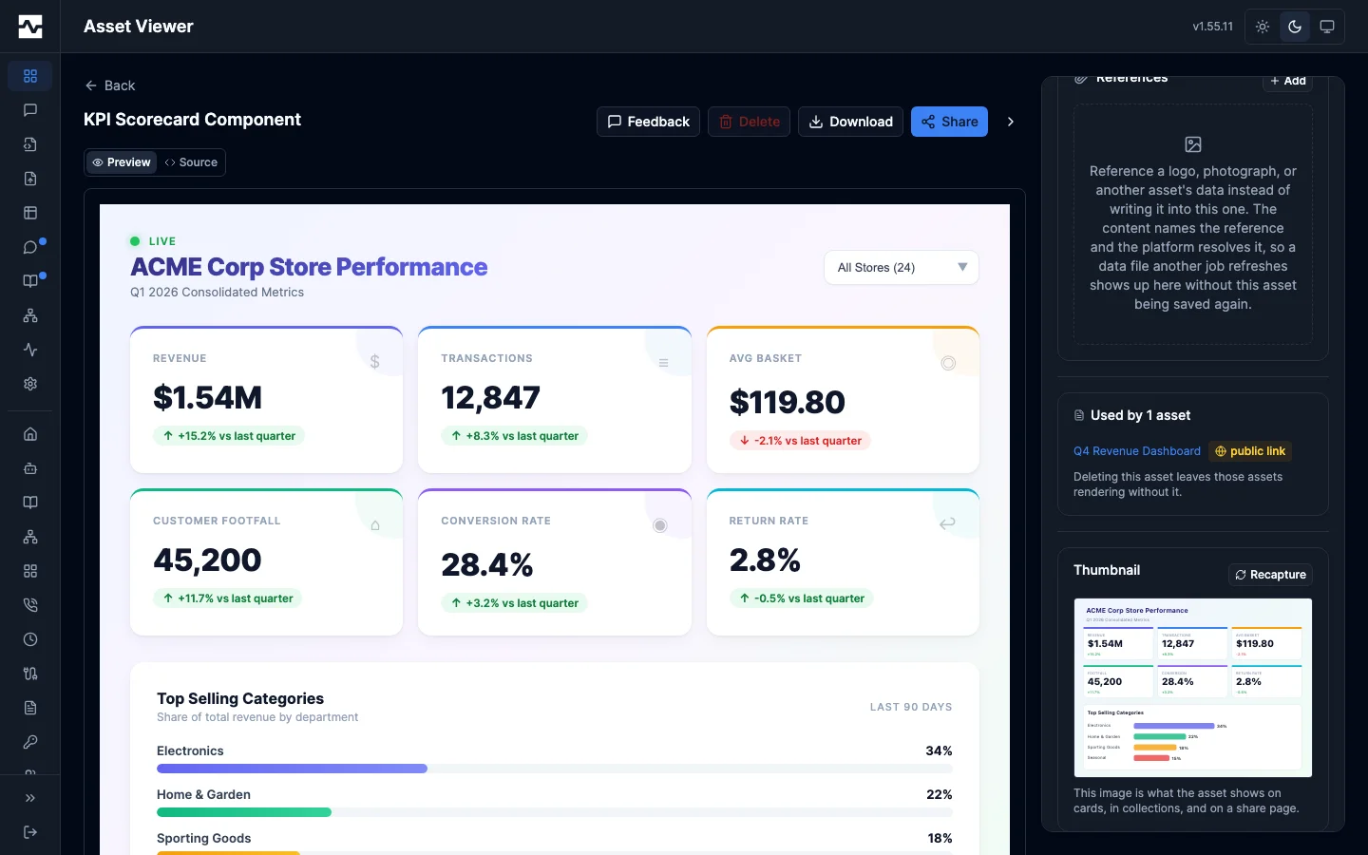1368x855 pixels.
Task: Click the +15.2% vs last quarter badge
Action: (229, 436)
